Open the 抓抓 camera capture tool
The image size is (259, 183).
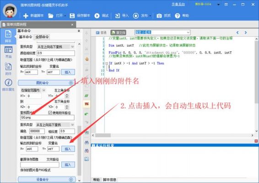coord(159,16)
